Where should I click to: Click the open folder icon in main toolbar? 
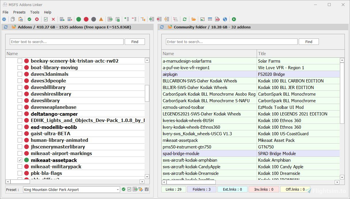coord(194,19)
